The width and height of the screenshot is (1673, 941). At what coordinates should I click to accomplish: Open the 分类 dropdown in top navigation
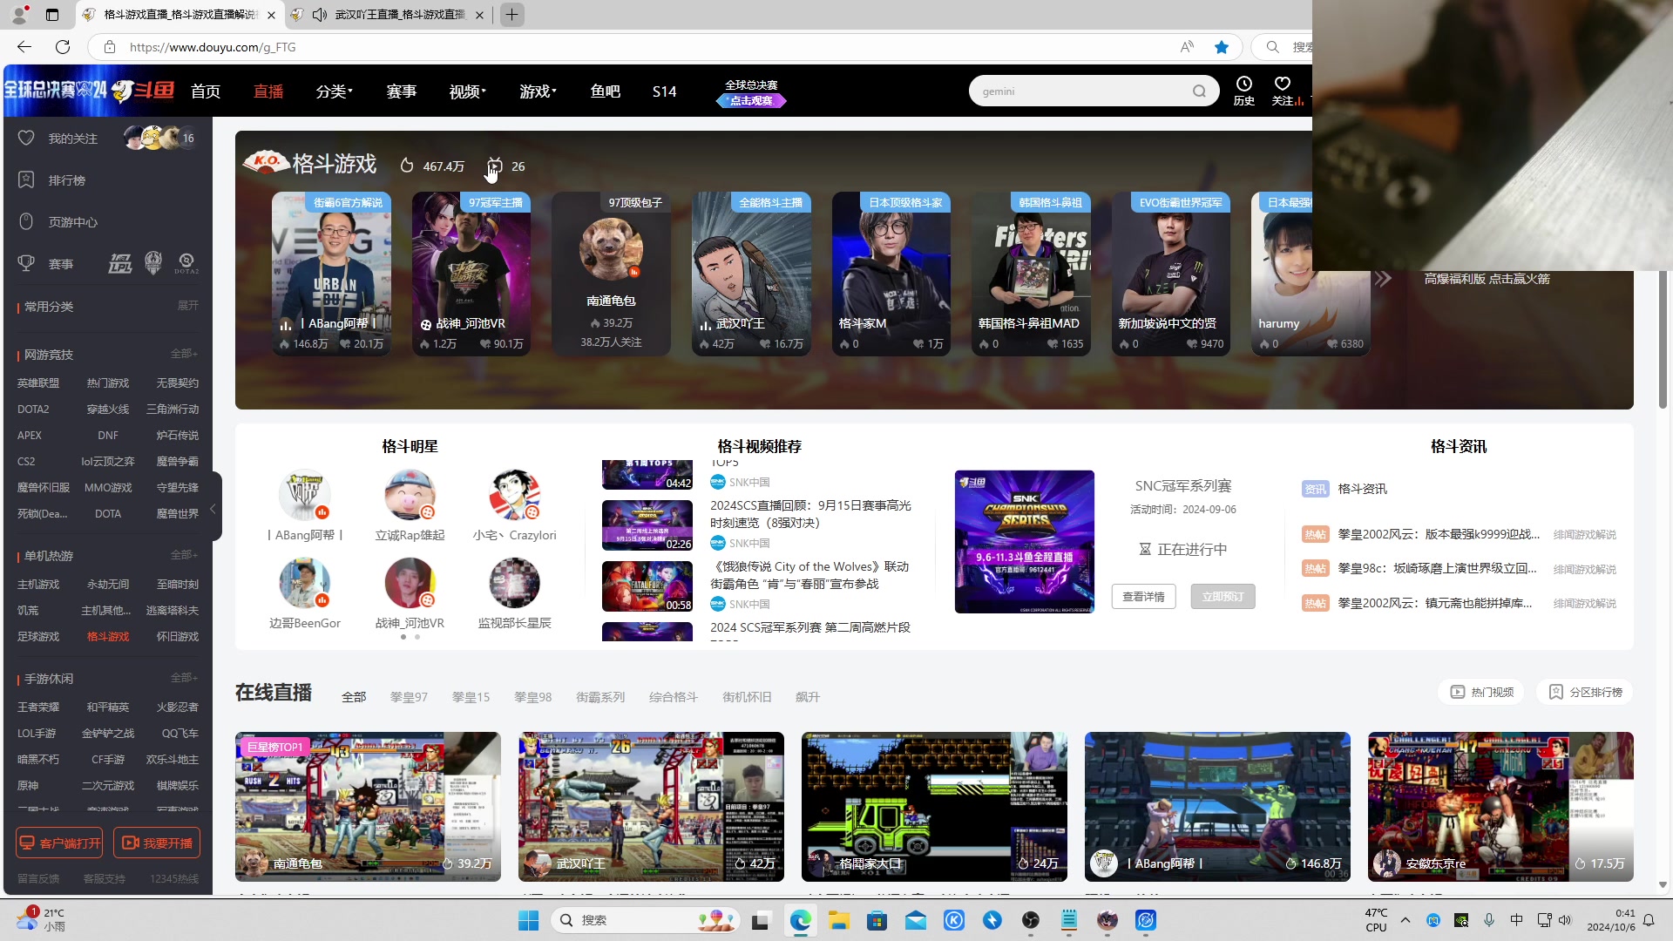coord(334,91)
